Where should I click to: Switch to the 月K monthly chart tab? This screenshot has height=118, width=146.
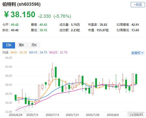click(x=34, y=45)
